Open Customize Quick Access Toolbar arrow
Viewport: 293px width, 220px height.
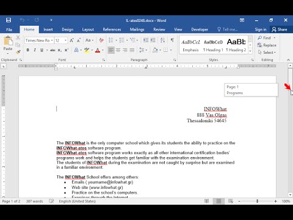tap(51, 20)
